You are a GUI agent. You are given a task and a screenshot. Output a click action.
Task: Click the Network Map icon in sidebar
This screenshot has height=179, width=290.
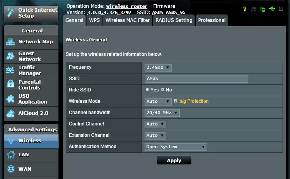click(10, 42)
